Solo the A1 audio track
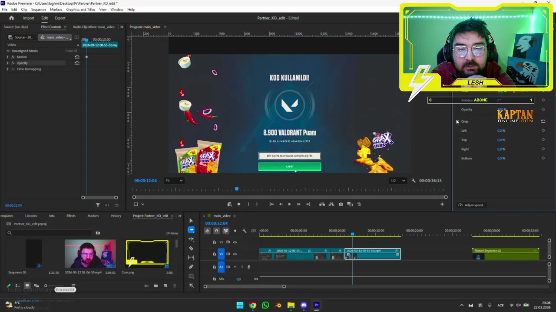 [242, 267]
